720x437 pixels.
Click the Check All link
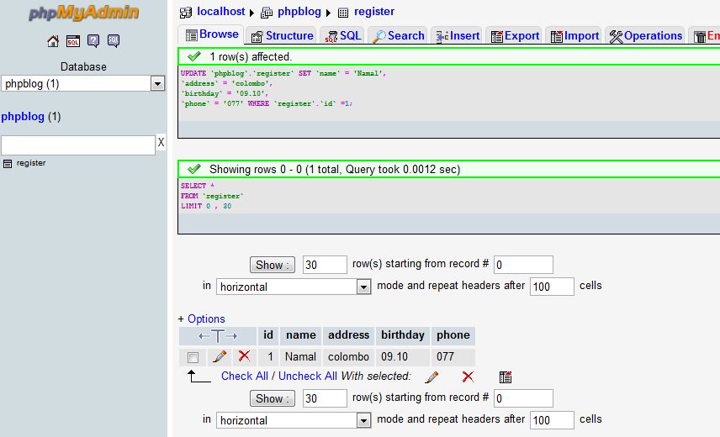coord(244,376)
